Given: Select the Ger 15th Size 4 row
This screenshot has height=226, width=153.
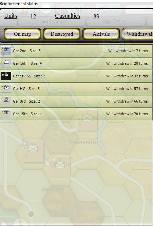Looking at the screenshot, I should pyautogui.click(x=76, y=114).
